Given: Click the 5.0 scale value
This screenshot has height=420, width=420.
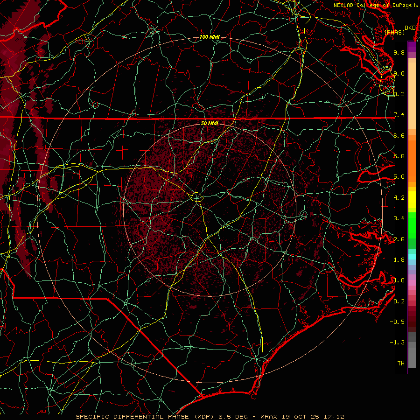Looking at the screenshot, I should pos(399,177).
